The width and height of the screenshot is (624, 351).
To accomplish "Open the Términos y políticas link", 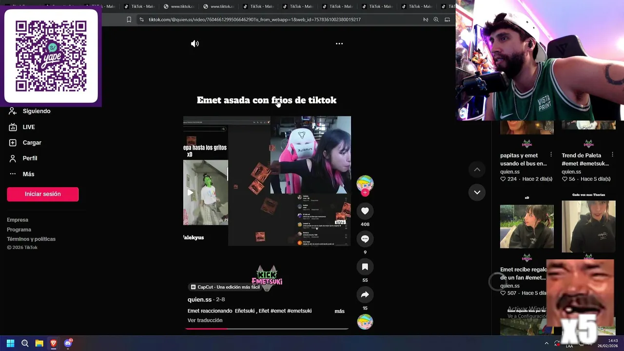I will coord(31,239).
